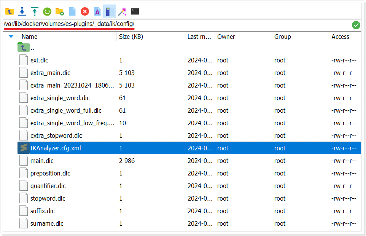Click the upload button in toolbar
This screenshot has width=366, height=236.
coord(35,11)
